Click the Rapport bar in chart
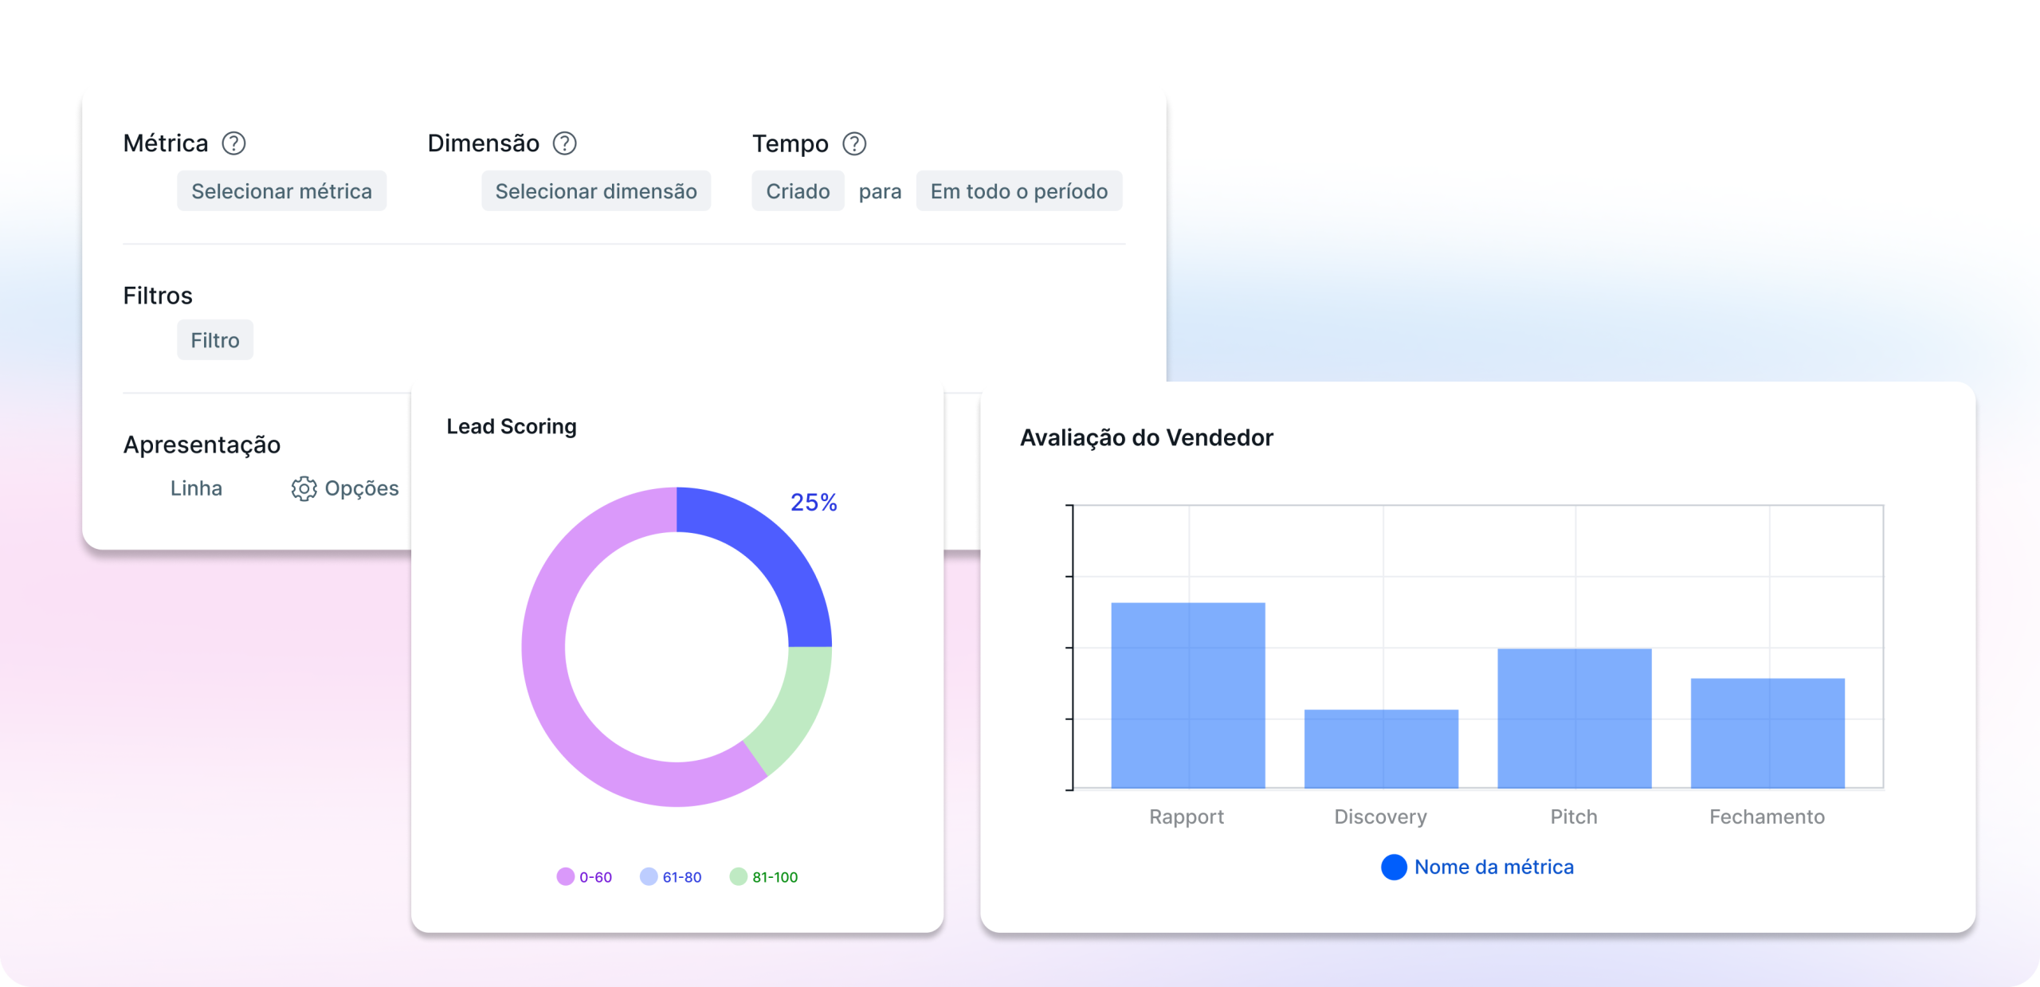Image resolution: width=2040 pixels, height=987 pixels. click(1187, 695)
